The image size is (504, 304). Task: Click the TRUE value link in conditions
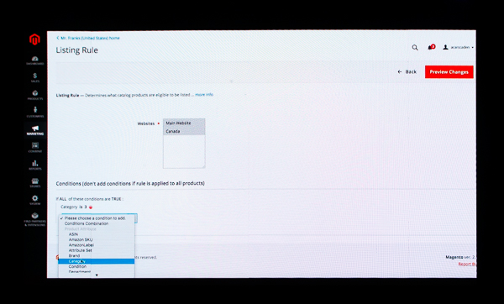tap(116, 199)
